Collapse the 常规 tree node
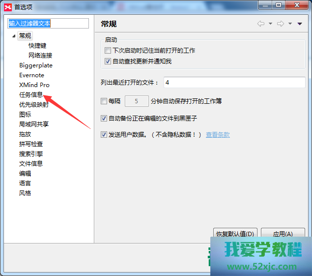The width and height of the screenshot is (312, 276). point(13,36)
